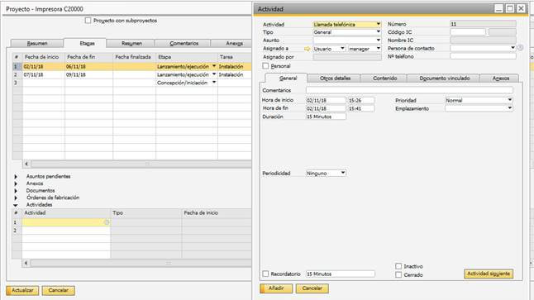Open Etapa dropdown for Concepción/Iniciación row

pos(214,83)
